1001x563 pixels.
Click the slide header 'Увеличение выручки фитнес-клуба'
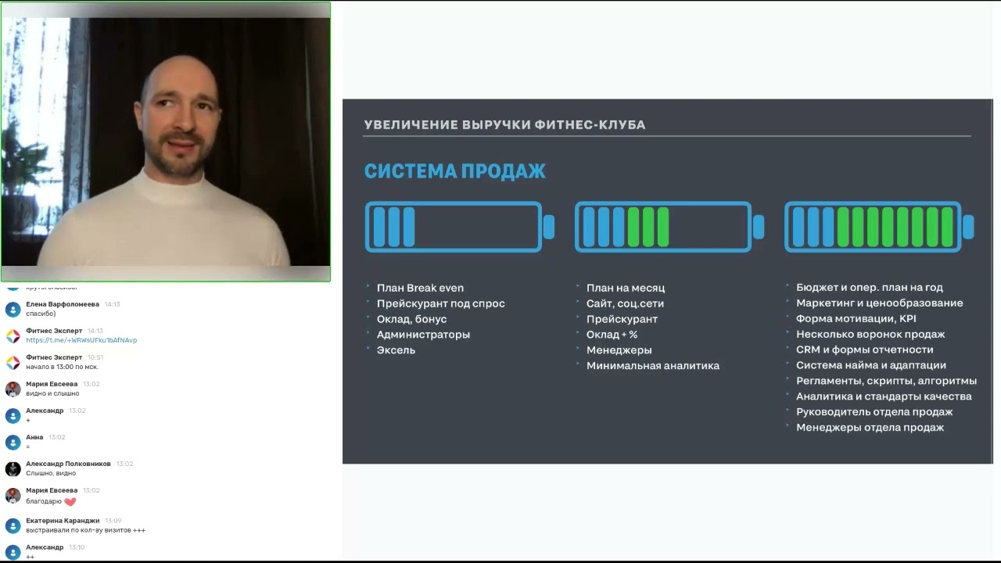(x=505, y=125)
